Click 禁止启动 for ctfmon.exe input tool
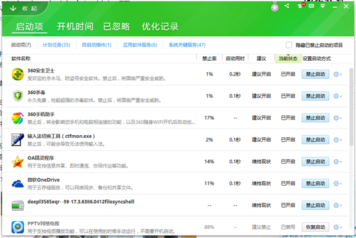This screenshot has width=356, height=238. [315, 140]
